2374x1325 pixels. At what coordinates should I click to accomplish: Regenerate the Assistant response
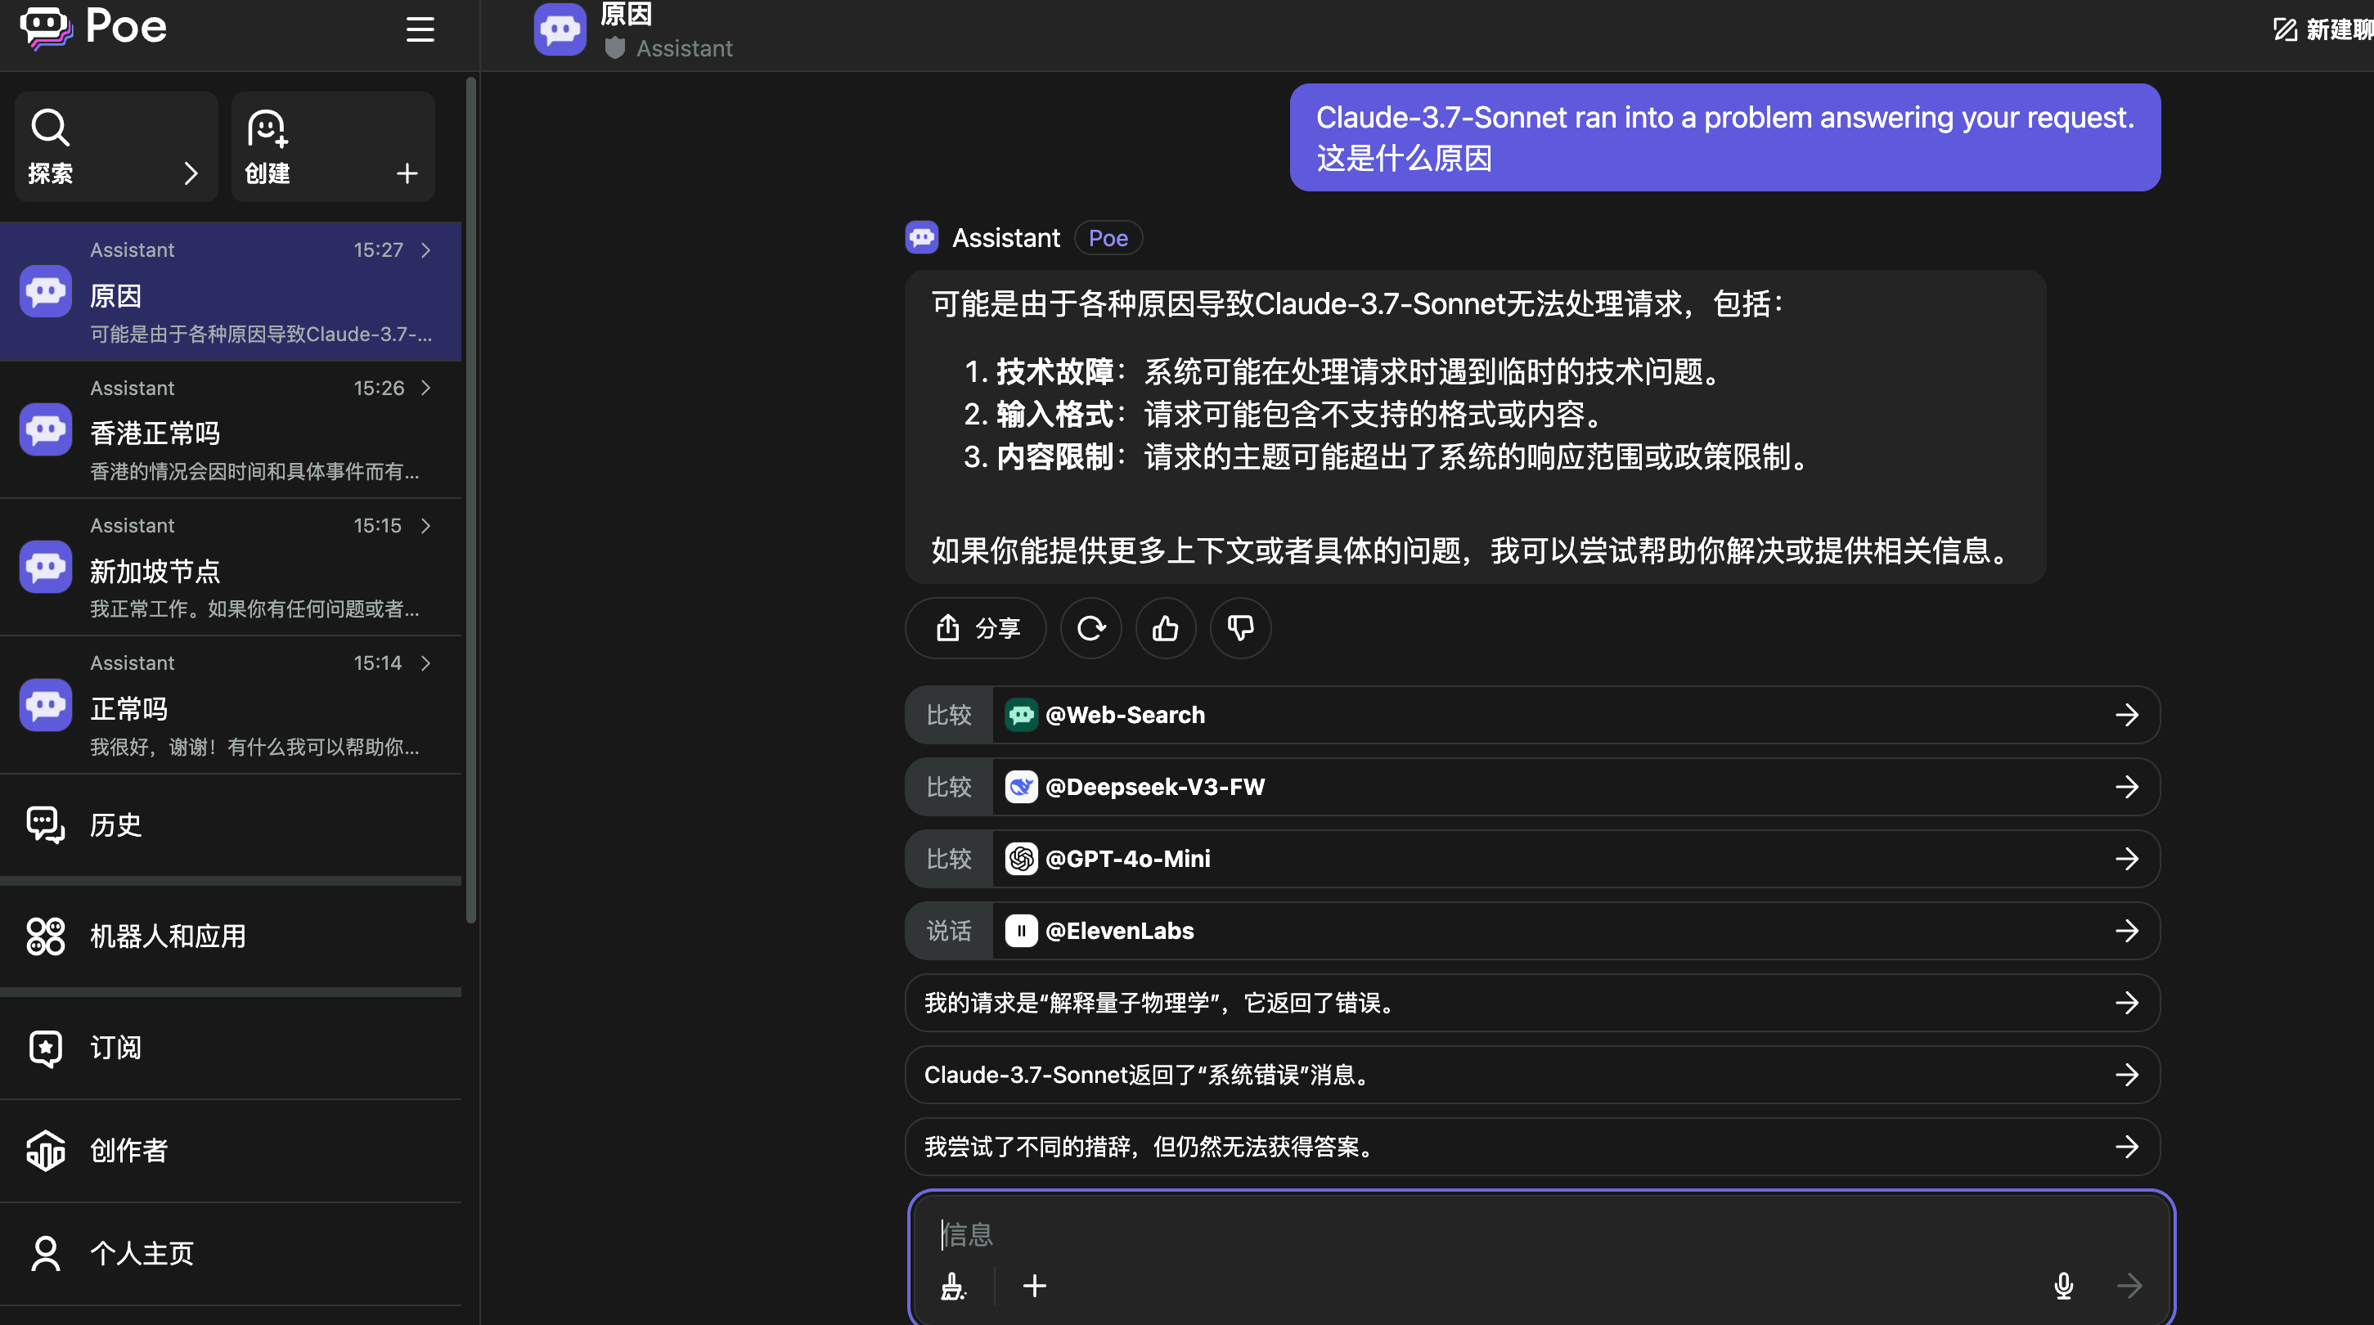click(x=1090, y=628)
